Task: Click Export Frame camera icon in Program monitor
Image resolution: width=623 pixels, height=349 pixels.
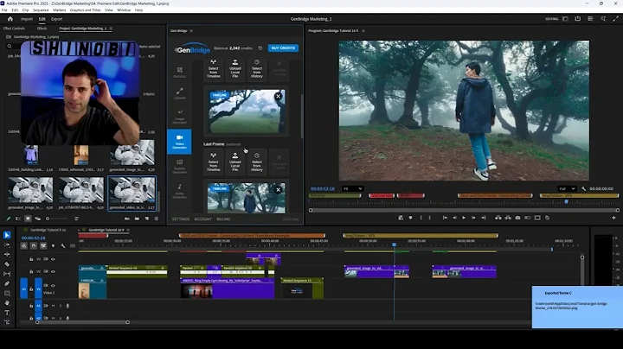Action: pyautogui.click(x=517, y=218)
